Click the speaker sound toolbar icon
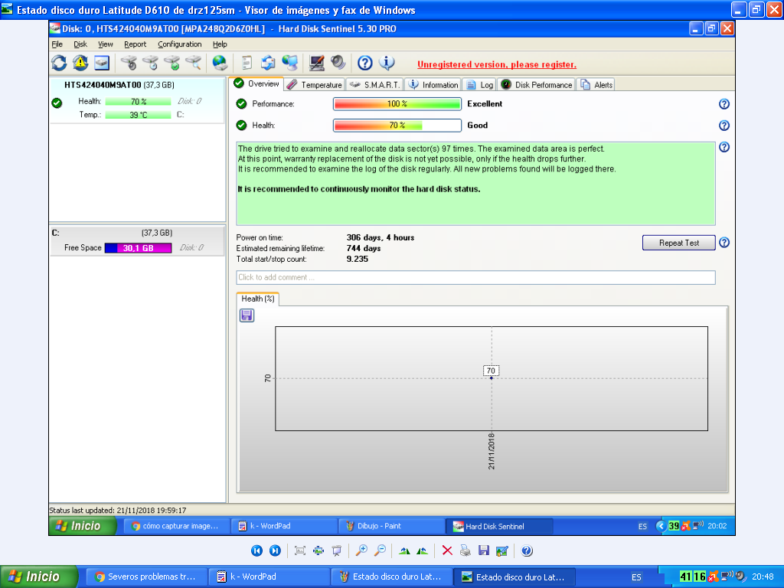 coord(338,63)
